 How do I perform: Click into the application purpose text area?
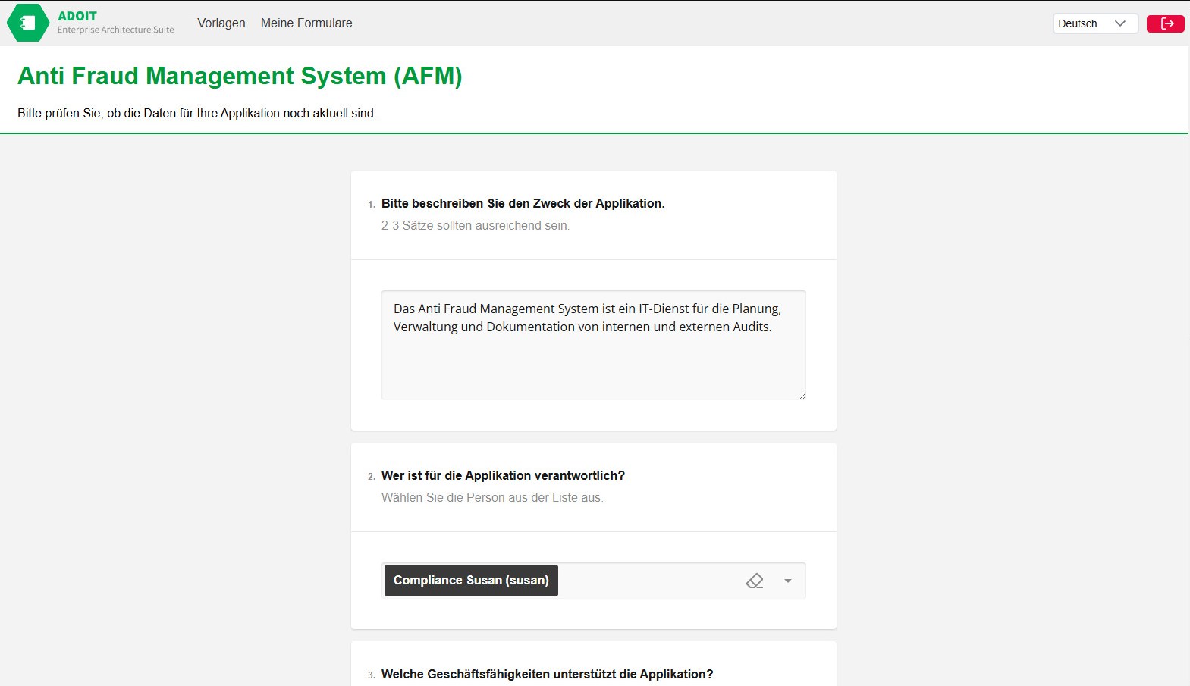(593, 356)
